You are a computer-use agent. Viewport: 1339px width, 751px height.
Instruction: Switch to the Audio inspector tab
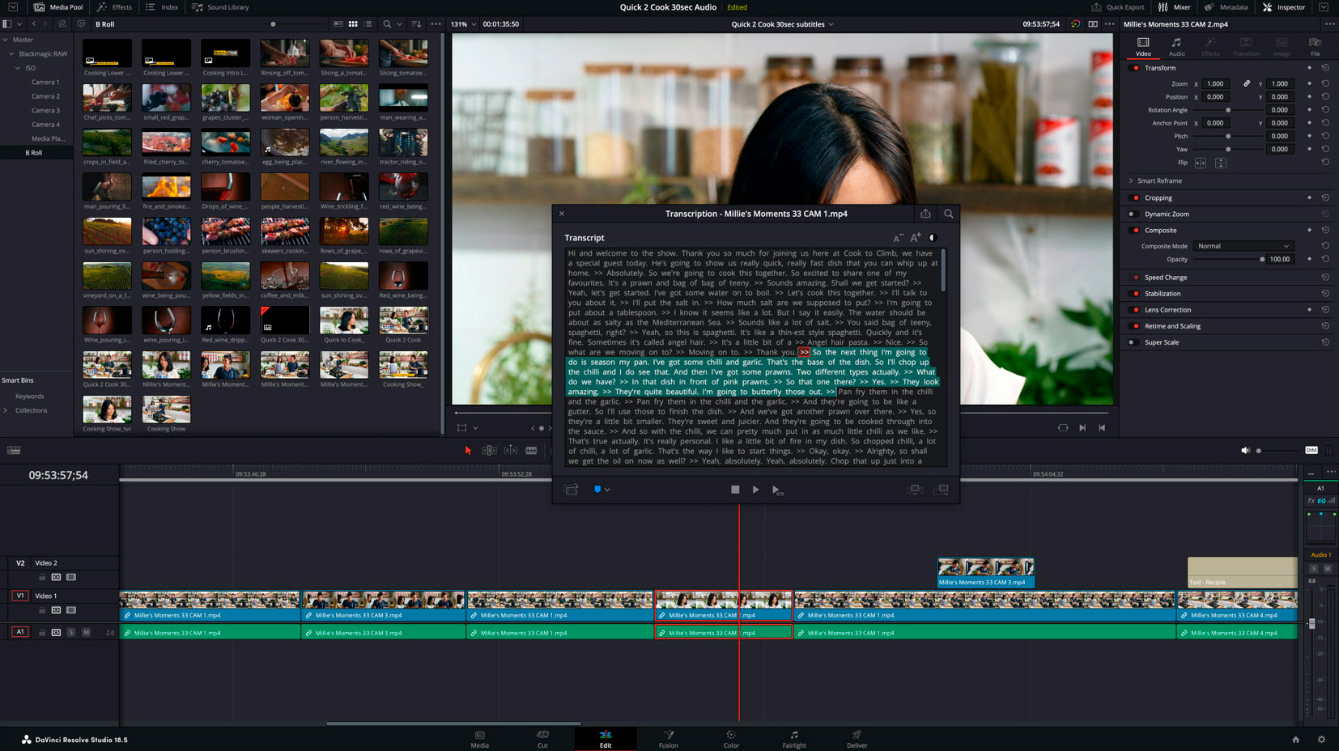(x=1176, y=47)
